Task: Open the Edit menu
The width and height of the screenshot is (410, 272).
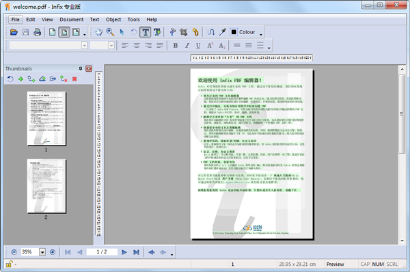Action: 31,20
